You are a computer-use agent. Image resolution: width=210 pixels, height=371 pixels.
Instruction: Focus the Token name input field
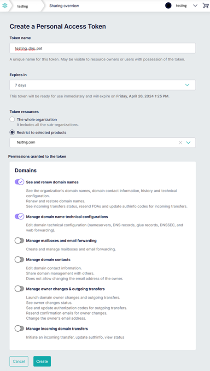pos(103,48)
